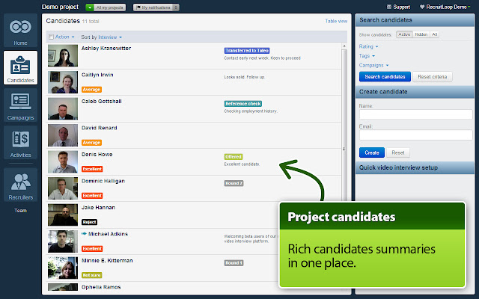Open candidate name Caleb Gottshall
Viewport: 479px width, 299px height.
tap(102, 102)
